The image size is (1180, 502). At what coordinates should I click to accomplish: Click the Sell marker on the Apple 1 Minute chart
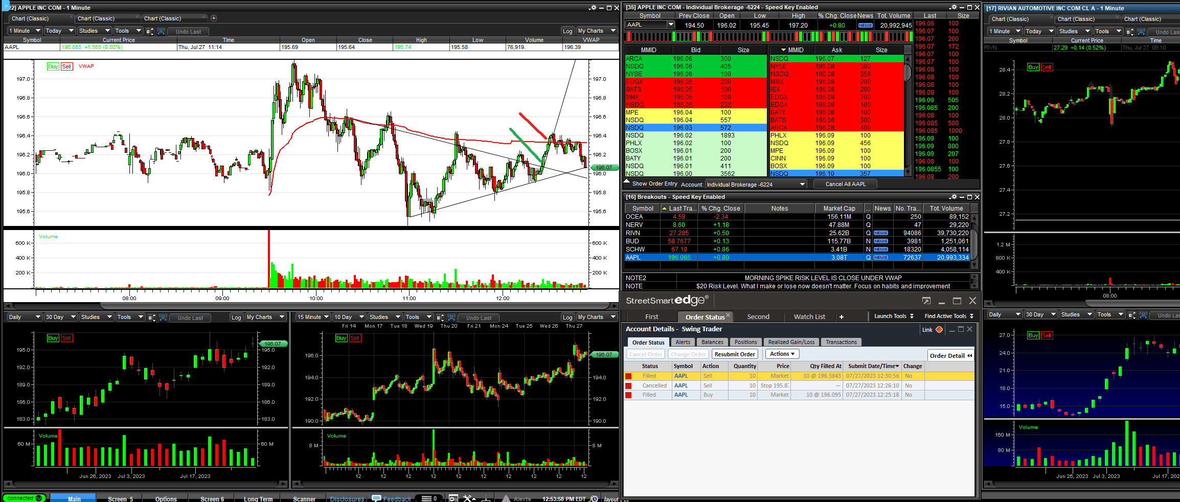(x=66, y=66)
